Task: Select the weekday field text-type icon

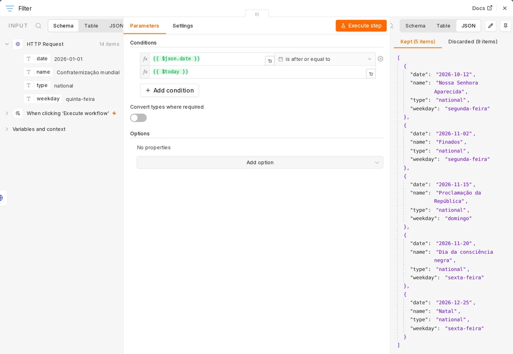Action: click(29, 99)
